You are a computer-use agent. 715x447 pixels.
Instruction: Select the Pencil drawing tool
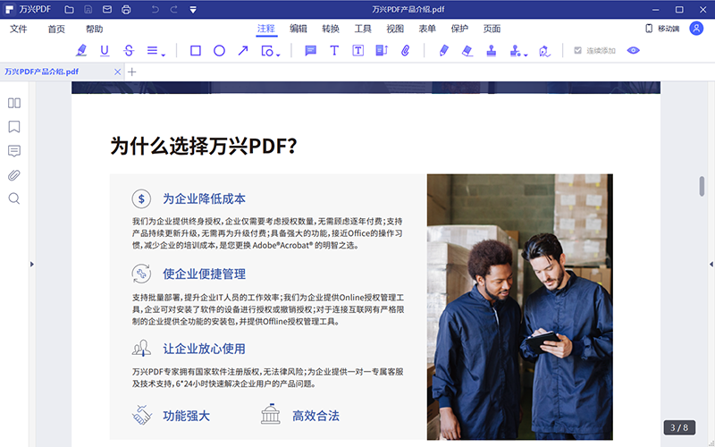[443, 51]
